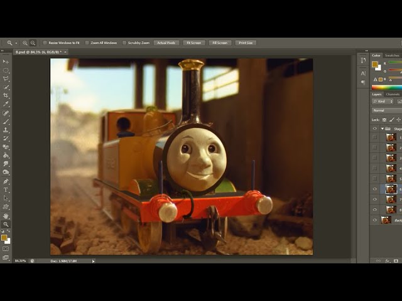Viewport: 402px width, 301px height.
Task: Select the Pen tool
Action: coord(6,181)
